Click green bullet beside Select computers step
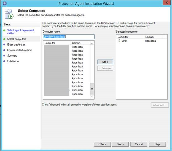 pyautogui.click(x=4, y=39)
